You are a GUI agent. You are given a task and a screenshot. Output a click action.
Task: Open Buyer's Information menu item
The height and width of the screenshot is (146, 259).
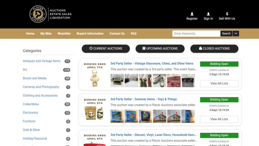[90, 33]
